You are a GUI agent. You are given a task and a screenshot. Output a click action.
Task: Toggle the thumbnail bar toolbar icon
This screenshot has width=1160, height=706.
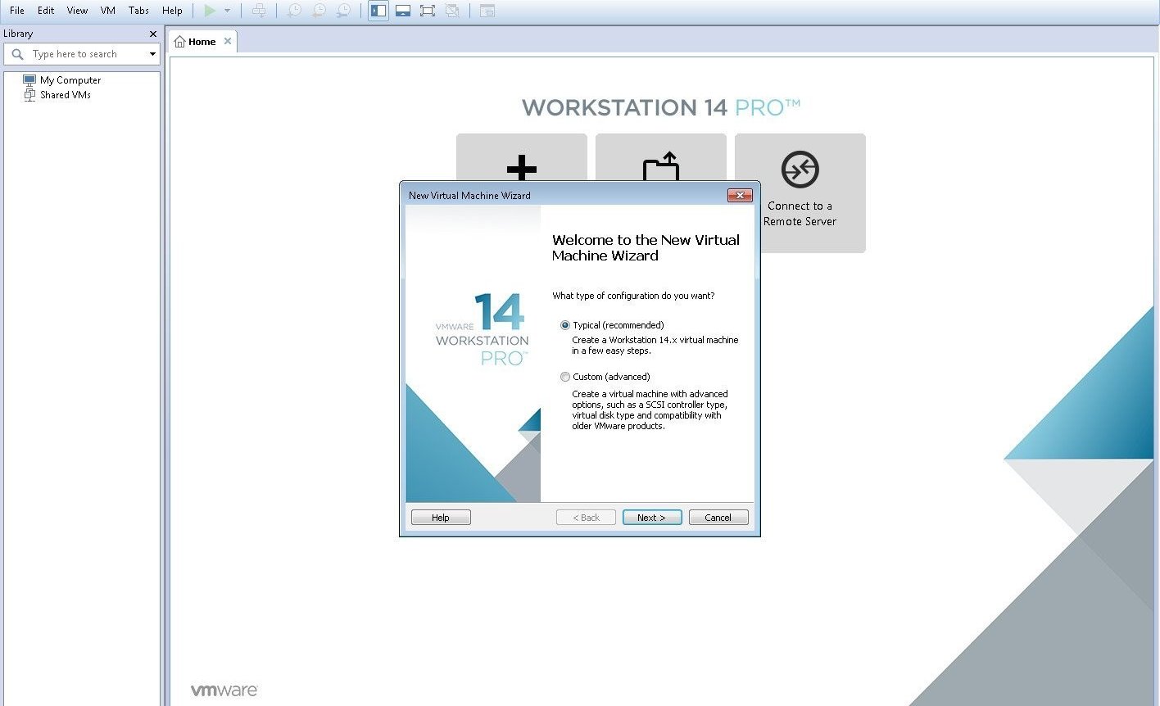402,11
